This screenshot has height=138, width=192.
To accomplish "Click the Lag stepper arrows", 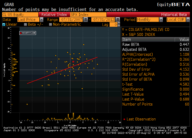I will [x=119, y=24].
